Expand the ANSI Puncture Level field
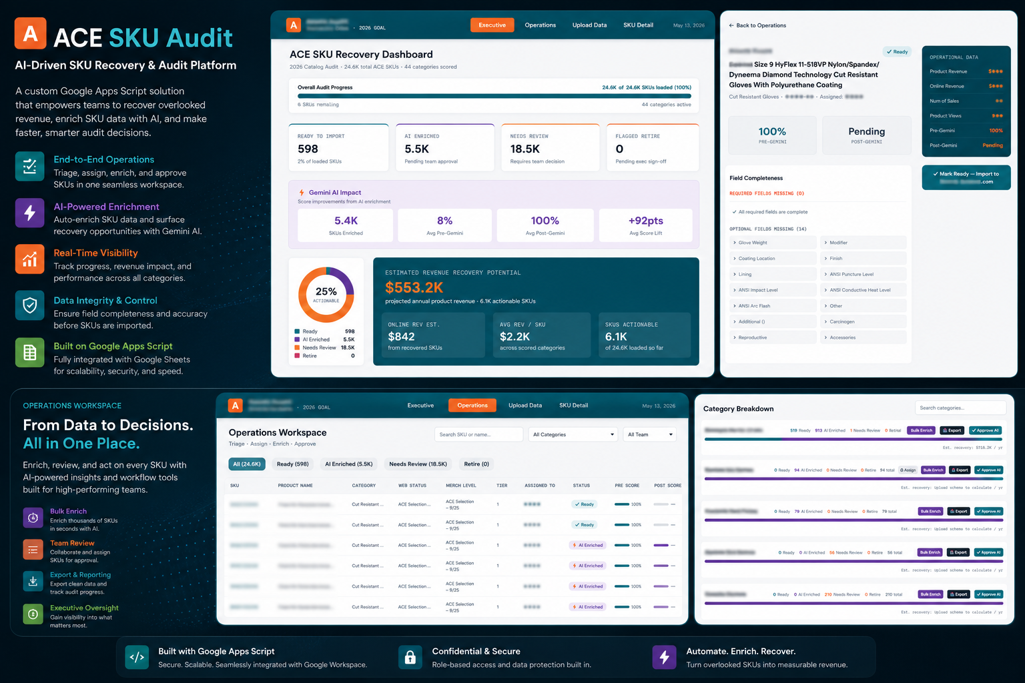The width and height of the screenshot is (1025, 683). pyautogui.click(x=864, y=274)
